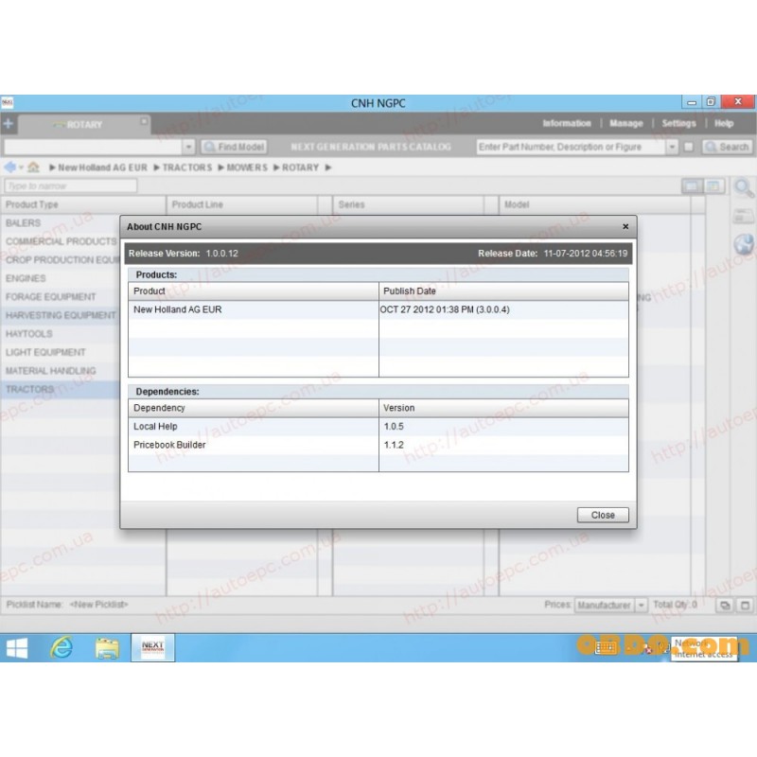Click the Close button in About dialog
757x757 pixels.
click(603, 515)
